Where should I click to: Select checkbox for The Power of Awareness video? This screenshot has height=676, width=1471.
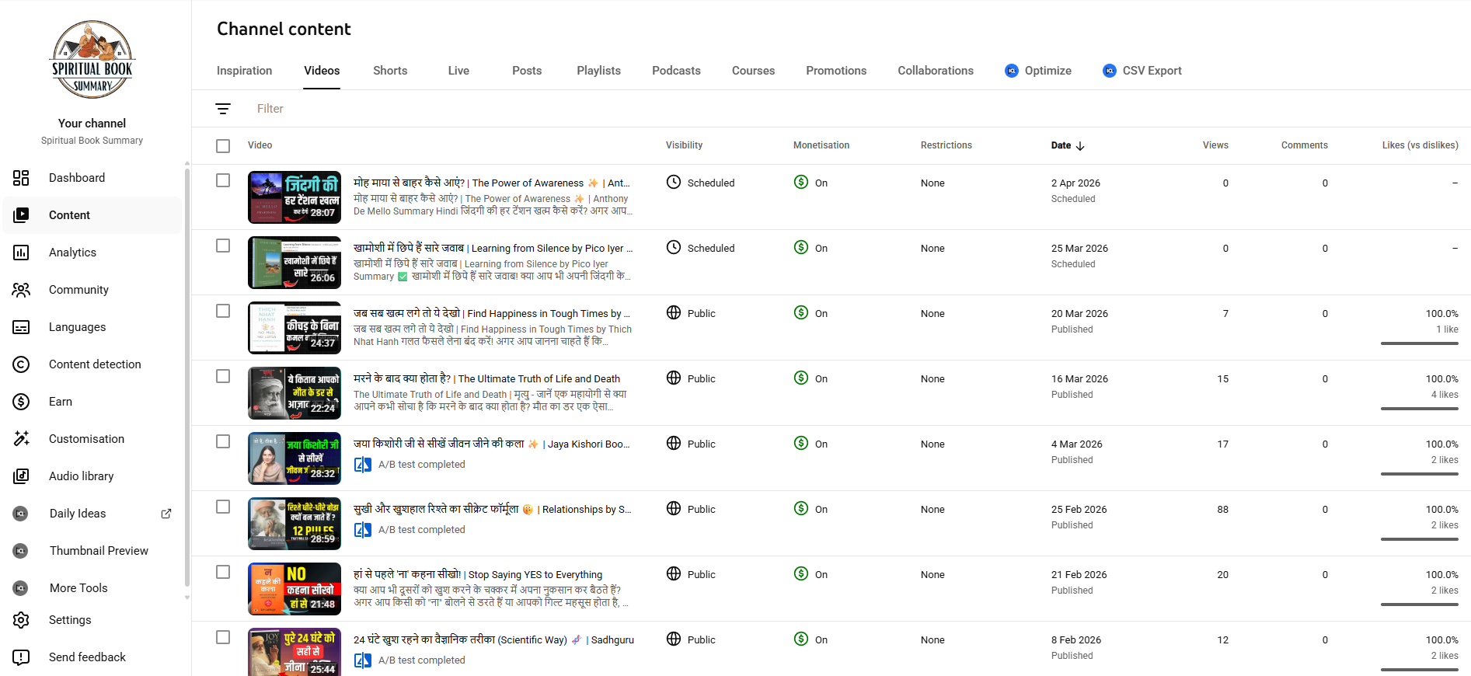point(223,180)
